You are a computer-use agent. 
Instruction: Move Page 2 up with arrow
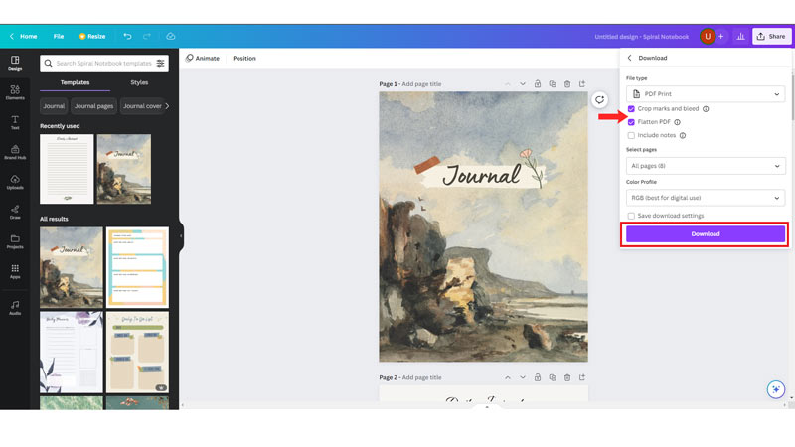[x=508, y=377]
